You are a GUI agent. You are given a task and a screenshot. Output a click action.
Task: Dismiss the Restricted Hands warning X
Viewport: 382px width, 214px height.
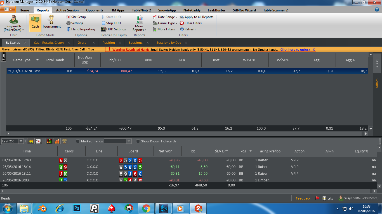(314, 50)
